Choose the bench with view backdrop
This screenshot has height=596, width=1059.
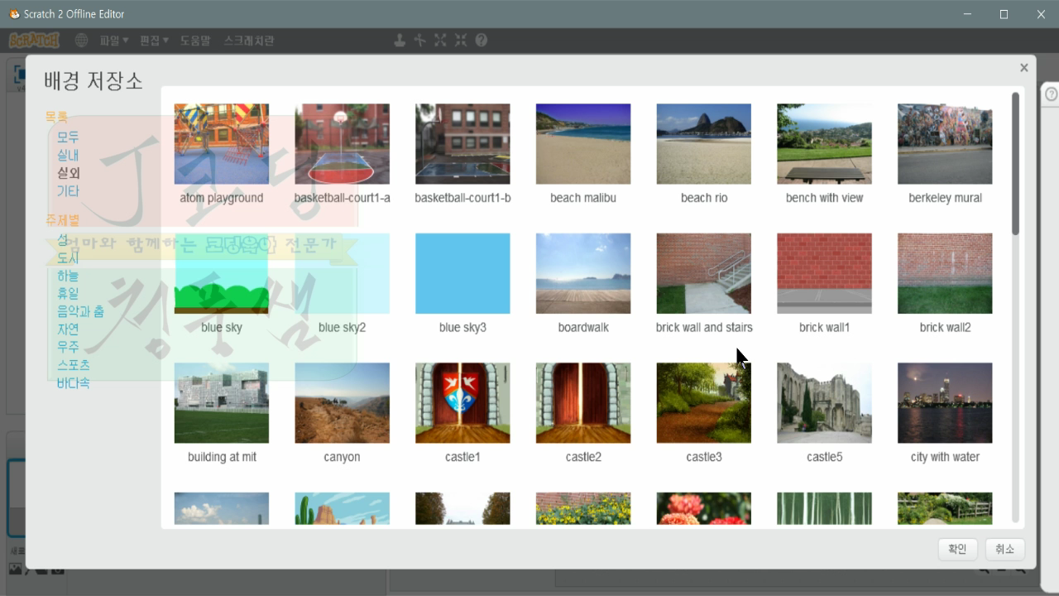824,144
